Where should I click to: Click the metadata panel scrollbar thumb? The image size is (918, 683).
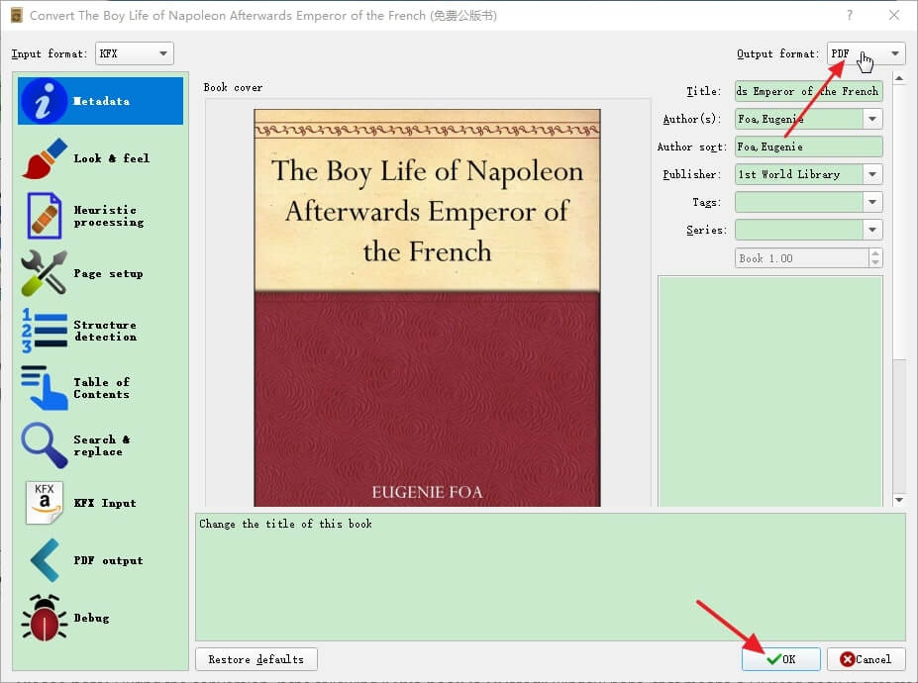(x=899, y=223)
